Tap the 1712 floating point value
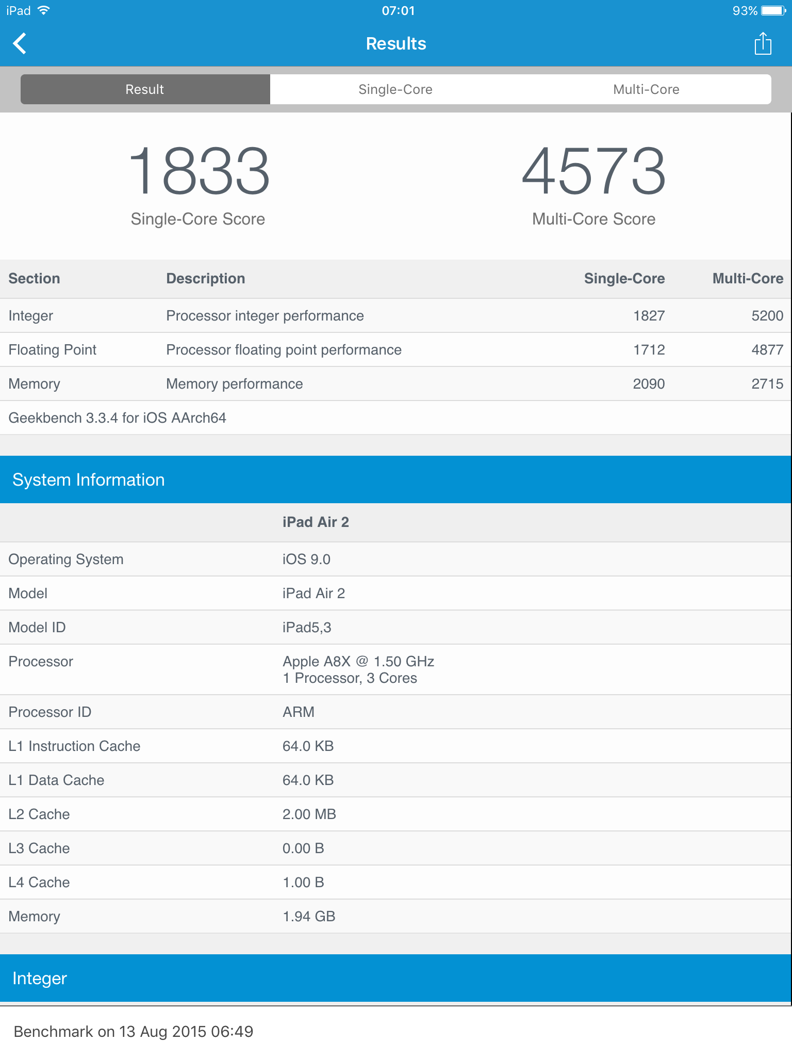The width and height of the screenshot is (792, 1057). coord(649,350)
